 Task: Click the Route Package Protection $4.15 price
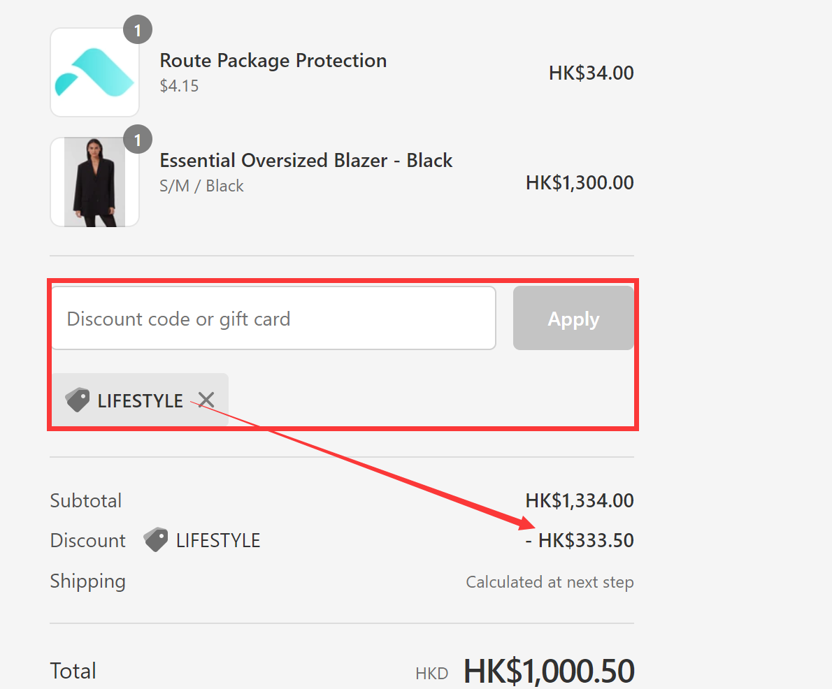tap(179, 85)
